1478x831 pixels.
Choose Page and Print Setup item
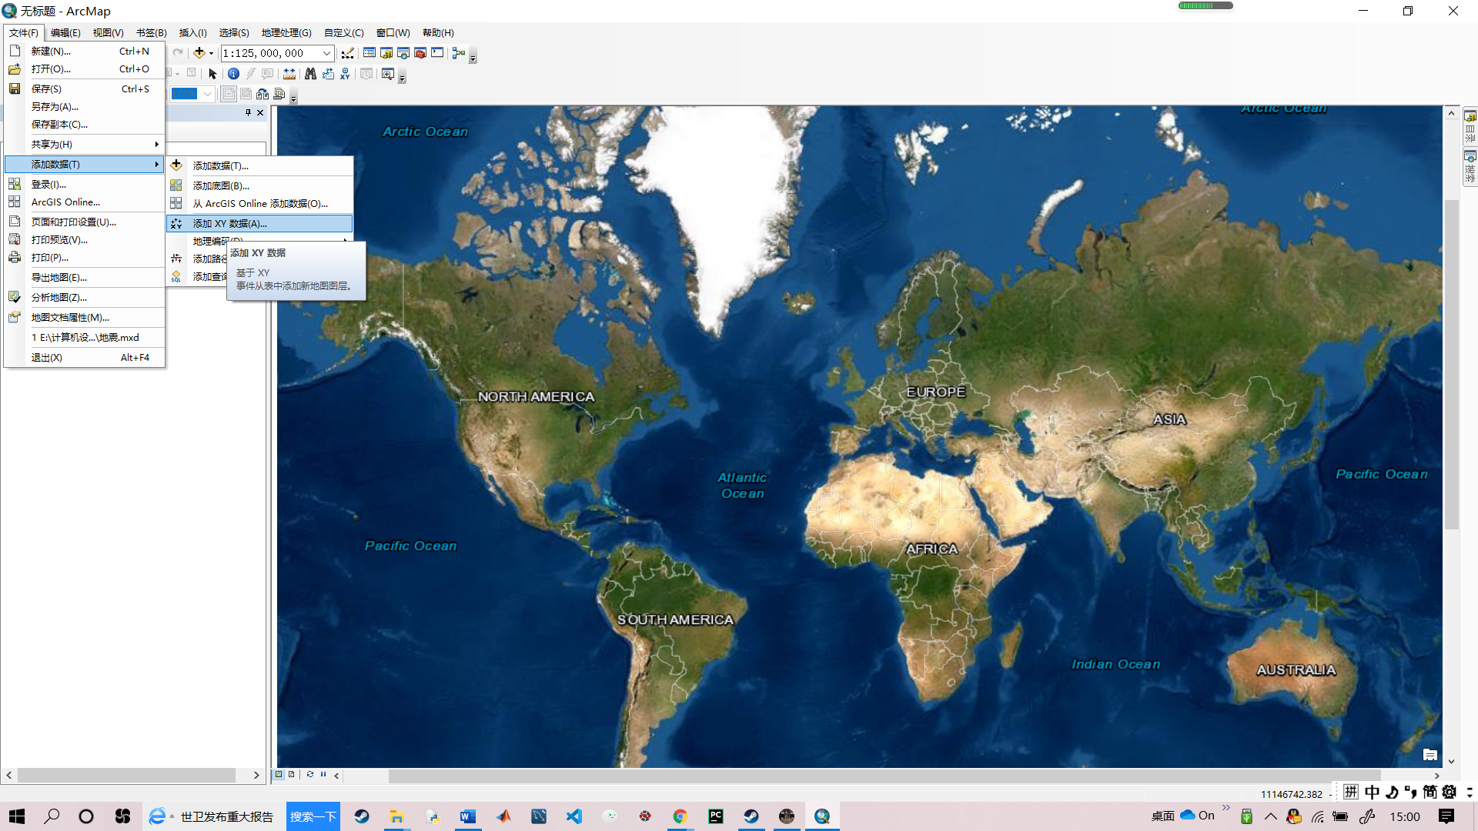tap(85, 222)
